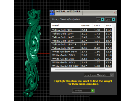The height and width of the screenshot is (101, 135).
Task: Select the White Gold:10KX1 row
Action: coord(82,55)
